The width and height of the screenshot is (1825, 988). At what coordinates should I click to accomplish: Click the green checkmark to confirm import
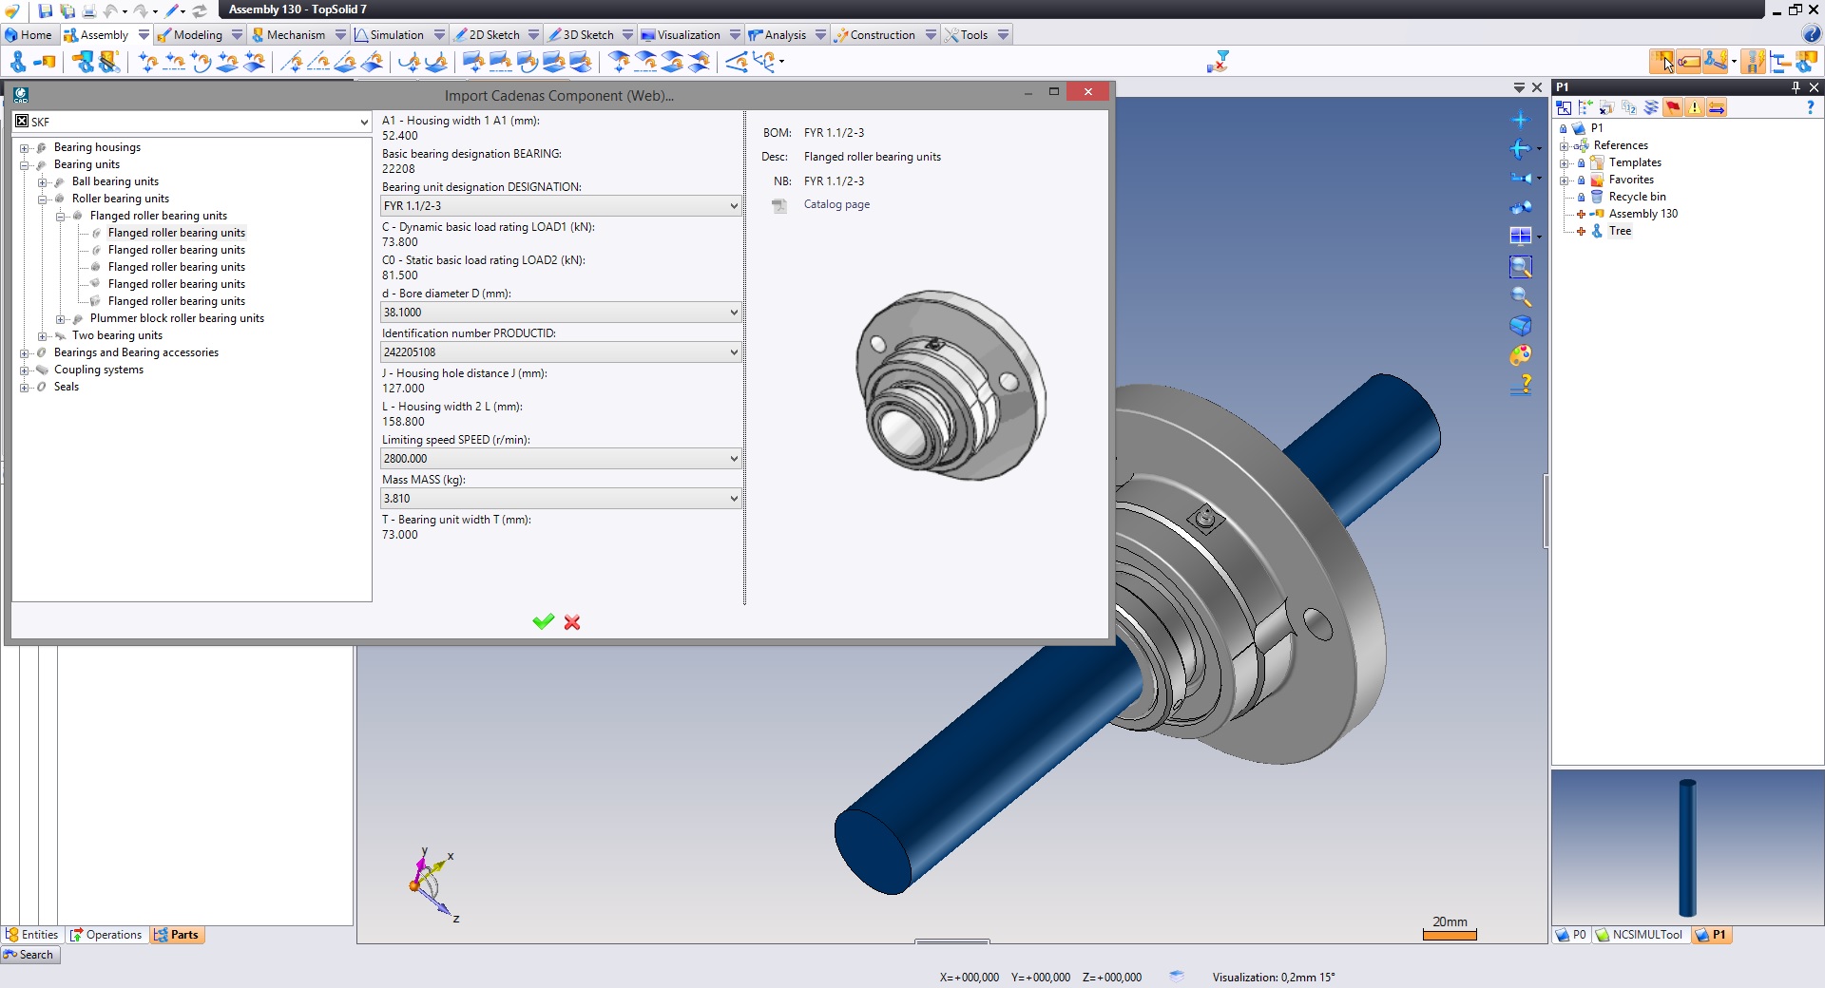click(543, 622)
